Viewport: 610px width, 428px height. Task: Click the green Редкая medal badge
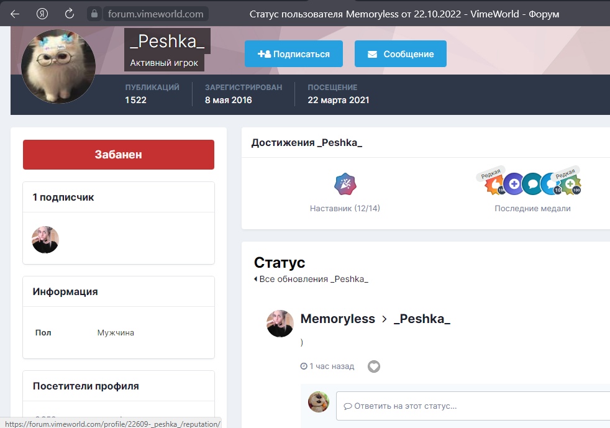[569, 184]
